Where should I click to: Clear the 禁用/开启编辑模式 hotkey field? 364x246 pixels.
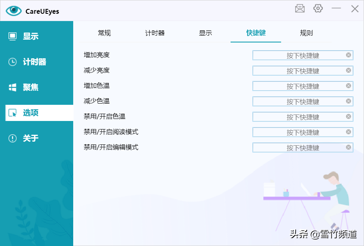(x=348, y=147)
